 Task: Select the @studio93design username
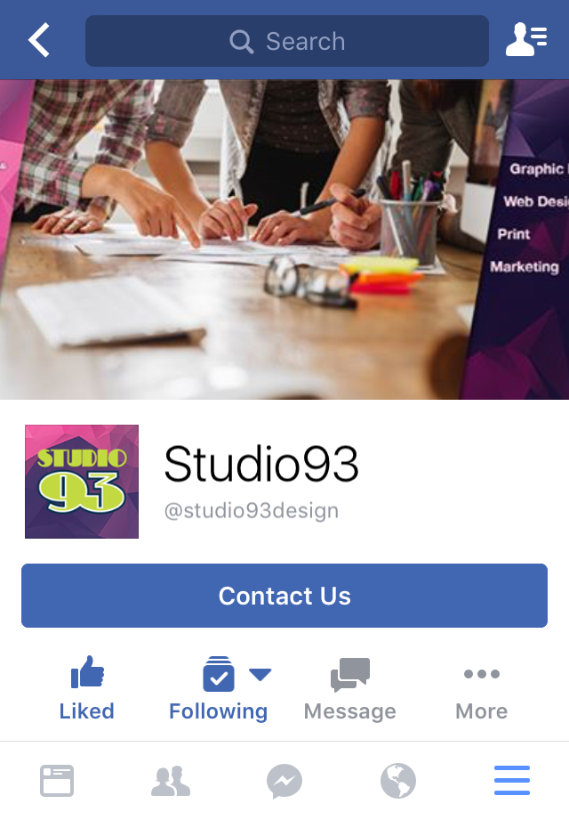point(252,510)
